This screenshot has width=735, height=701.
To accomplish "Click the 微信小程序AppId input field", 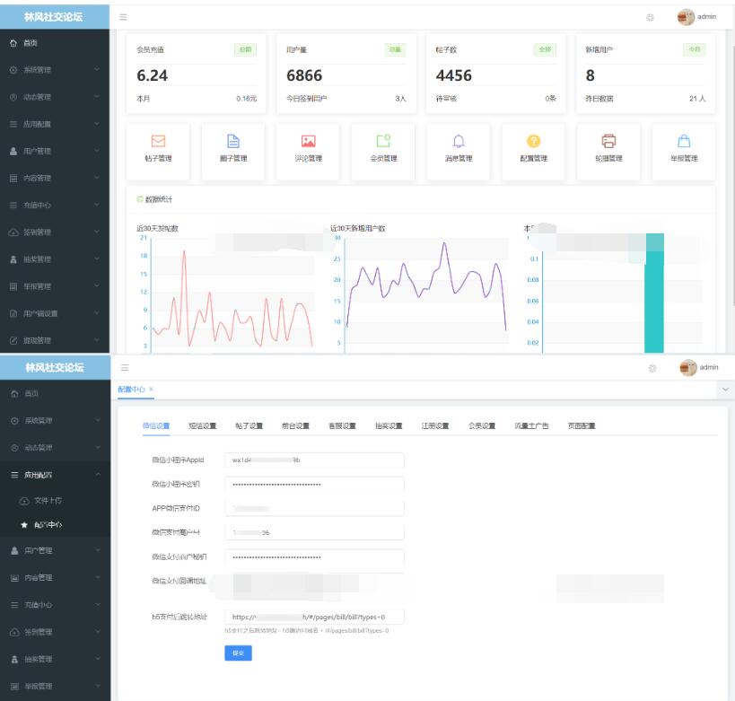I will coord(314,460).
